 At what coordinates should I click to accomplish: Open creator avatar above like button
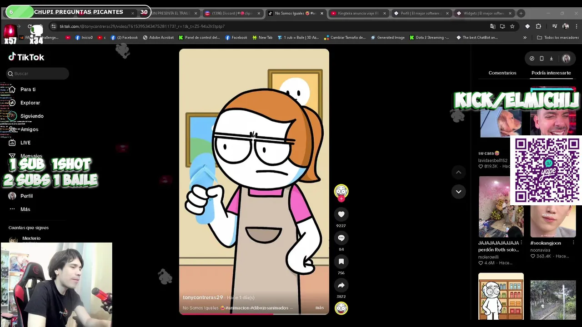[x=341, y=191]
